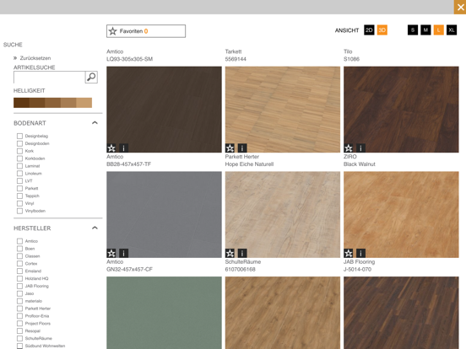Open info for Hope Eiche Naturell floor

tap(242, 253)
